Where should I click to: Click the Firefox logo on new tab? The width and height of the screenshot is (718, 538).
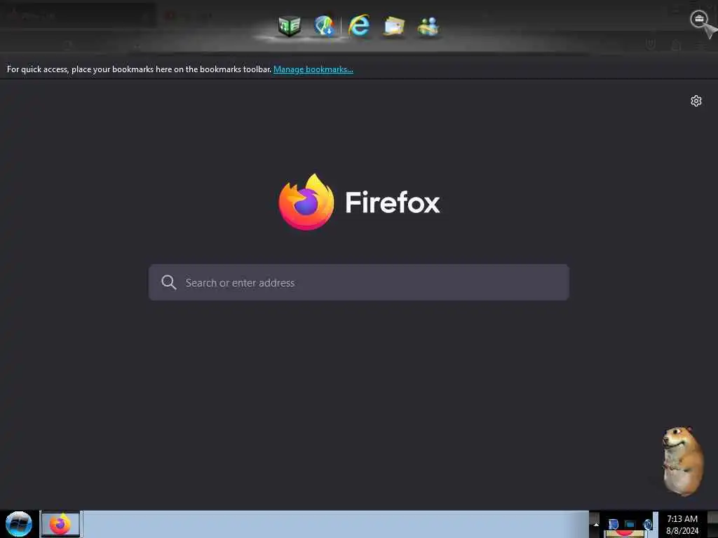click(x=306, y=202)
